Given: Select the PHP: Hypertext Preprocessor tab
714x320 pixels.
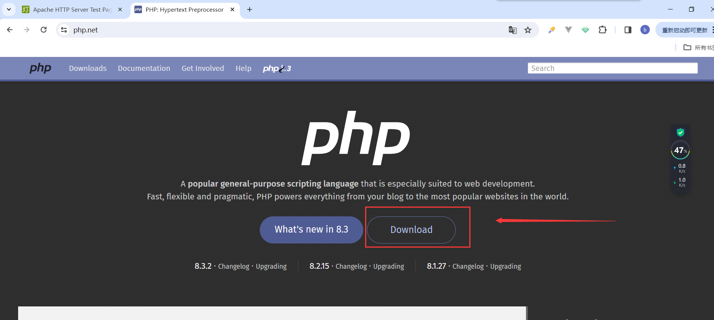Looking at the screenshot, I should pos(185,9).
